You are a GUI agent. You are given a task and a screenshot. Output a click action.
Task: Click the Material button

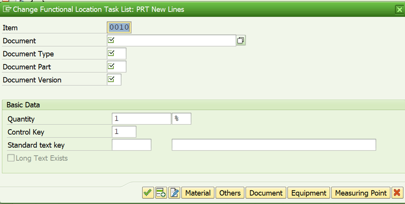click(x=198, y=193)
